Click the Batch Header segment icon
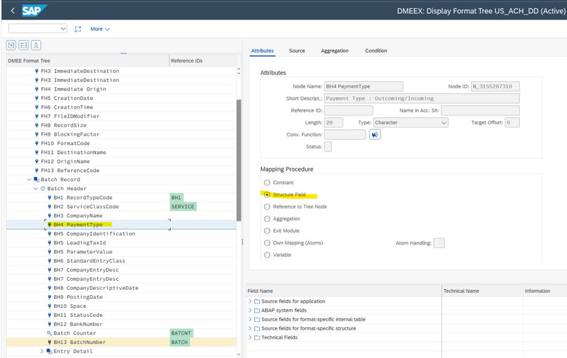This screenshot has width=567, height=358. click(x=43, y=188)
